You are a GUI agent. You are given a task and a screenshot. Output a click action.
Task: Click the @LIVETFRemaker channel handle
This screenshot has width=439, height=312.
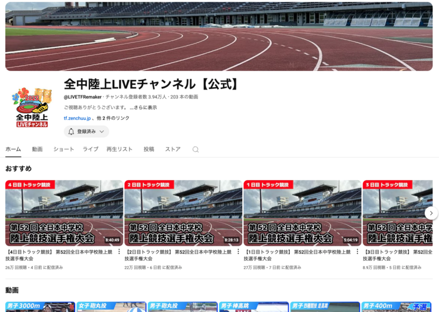point(82,97)
